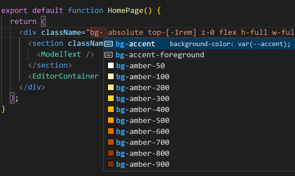Click the bg-amber-400 color swatch
Screen dimensions: 295x176
111,109
